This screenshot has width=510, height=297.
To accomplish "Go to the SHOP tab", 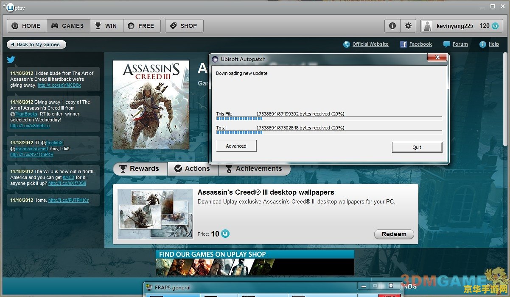I will pos(184,26).
